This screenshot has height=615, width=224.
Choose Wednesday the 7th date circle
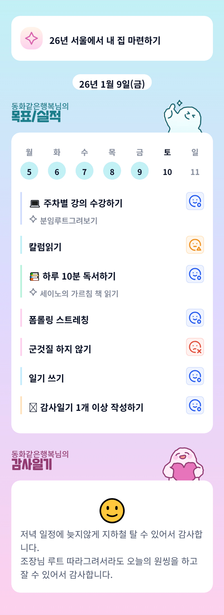coord(85,171)
